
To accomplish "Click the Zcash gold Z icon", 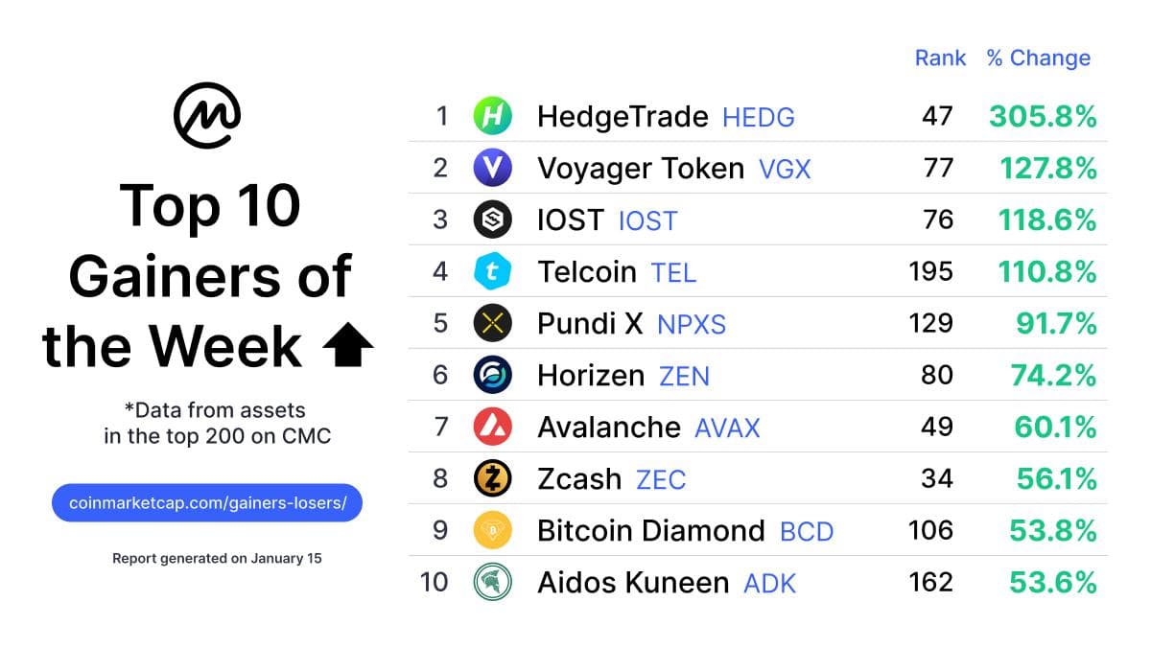I will pyautogui.click(x=493, y=478).
